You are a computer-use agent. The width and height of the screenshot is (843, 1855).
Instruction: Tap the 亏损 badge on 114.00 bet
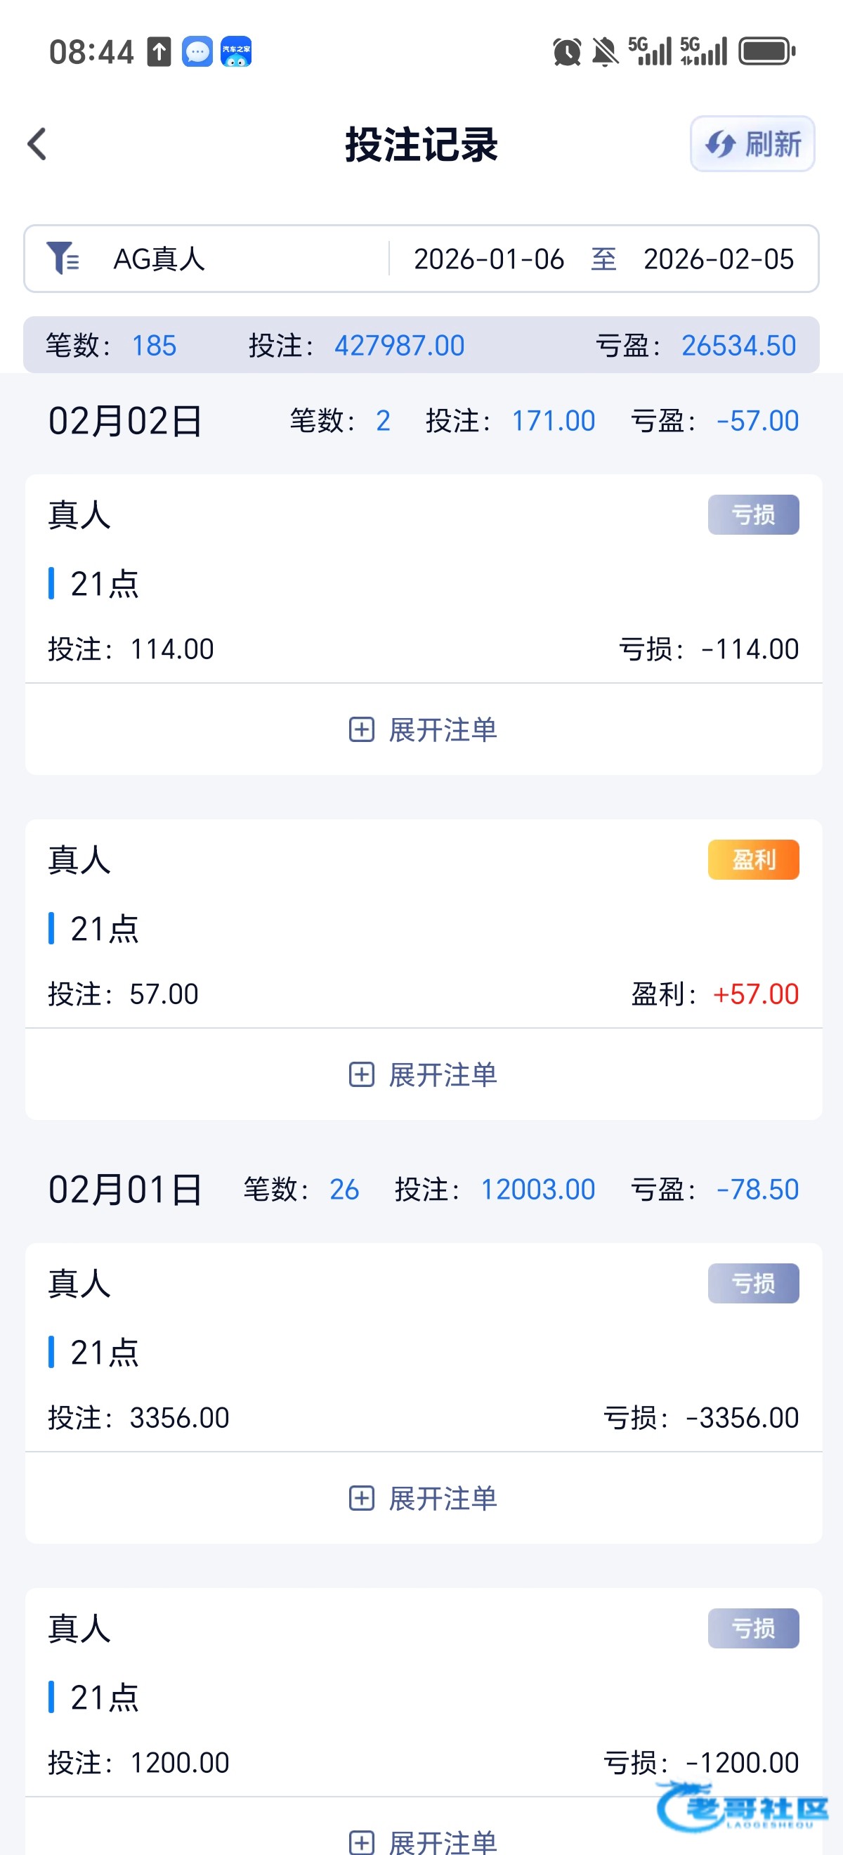pyautogui.click(x=753, y=515)
